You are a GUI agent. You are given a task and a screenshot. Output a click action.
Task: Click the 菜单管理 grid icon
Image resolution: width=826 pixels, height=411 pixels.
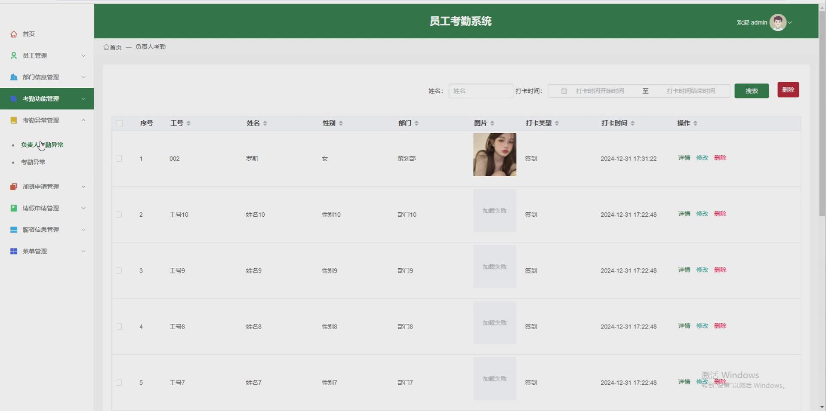coord(14,251)
